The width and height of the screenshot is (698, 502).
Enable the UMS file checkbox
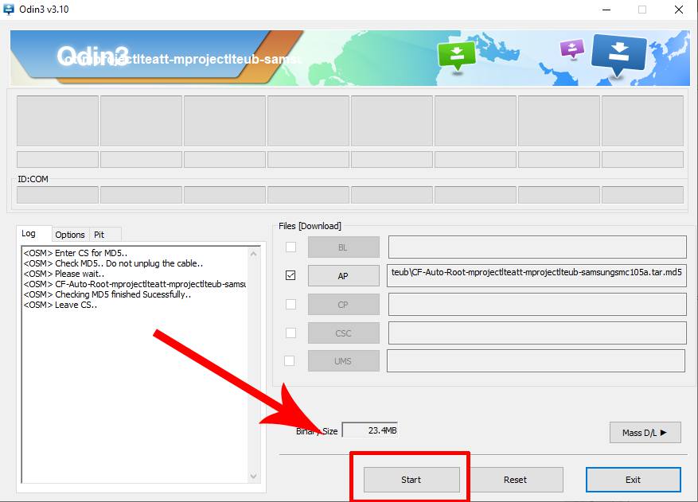(x=290, y=360)
